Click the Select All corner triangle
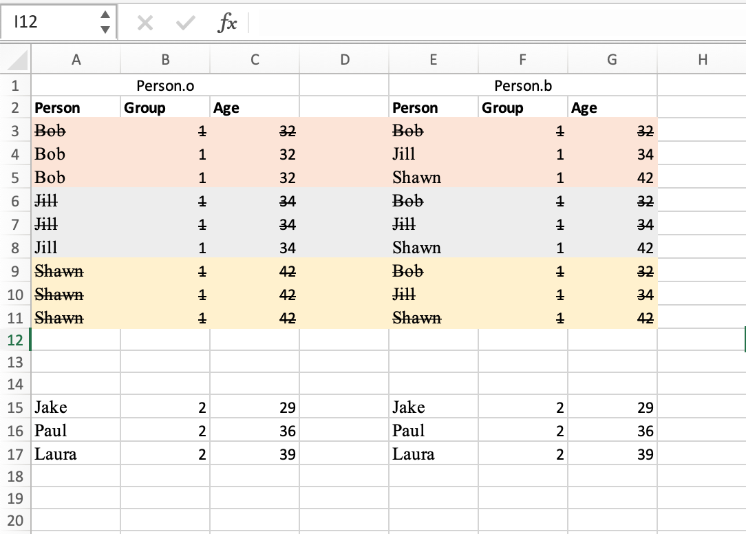746x534 pixels. [x=16, y=59]
